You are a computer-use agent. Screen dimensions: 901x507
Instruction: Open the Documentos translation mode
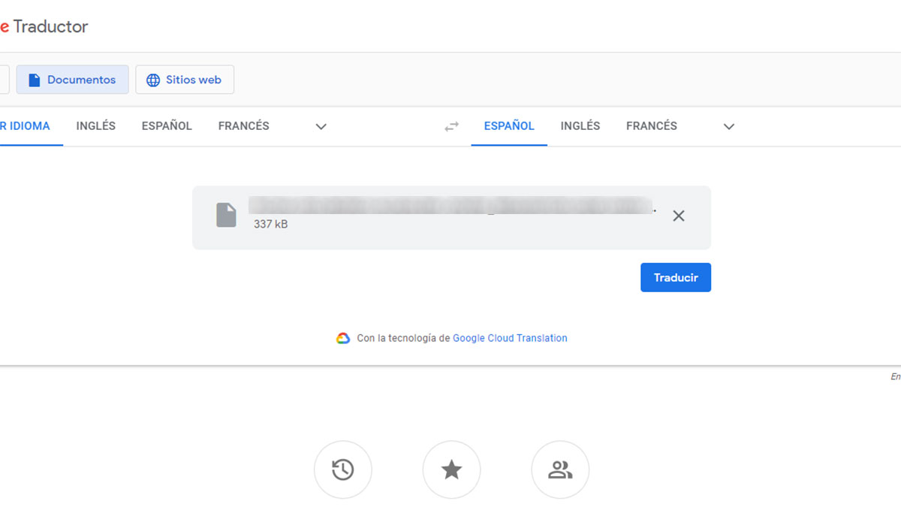click(x=73, y=80)
